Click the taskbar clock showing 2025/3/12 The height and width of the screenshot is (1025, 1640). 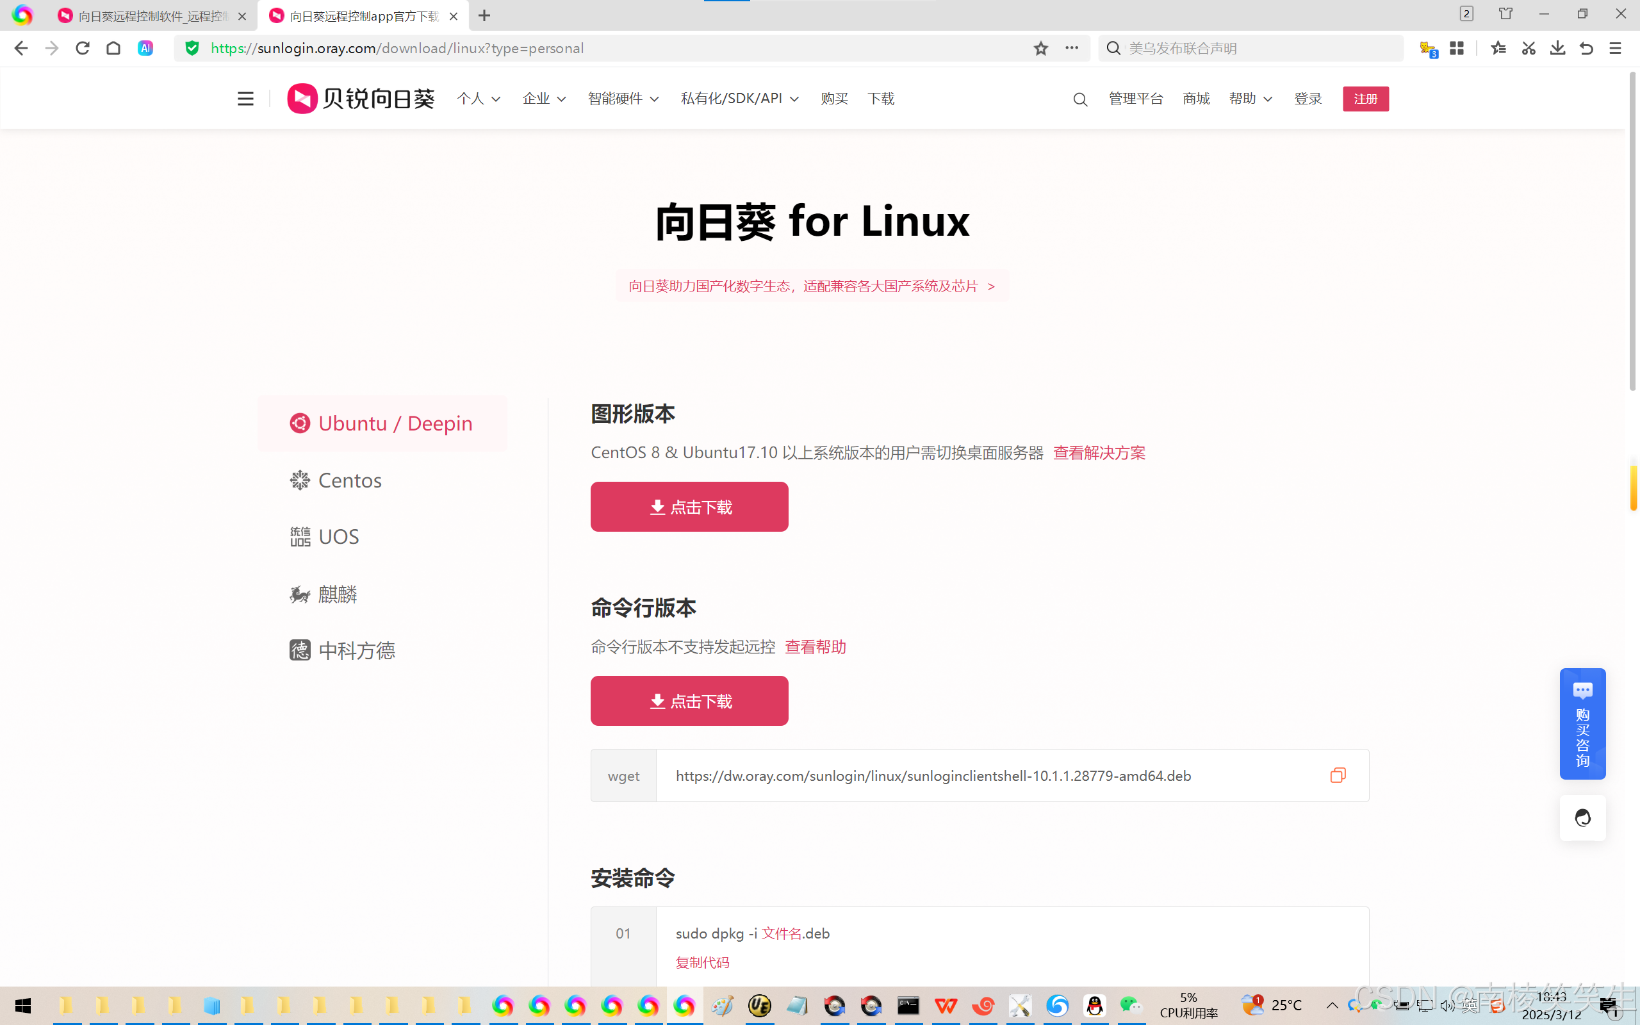(x=1551, y=1005)
